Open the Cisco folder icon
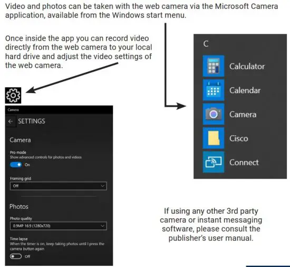 (x=214, y=138)
